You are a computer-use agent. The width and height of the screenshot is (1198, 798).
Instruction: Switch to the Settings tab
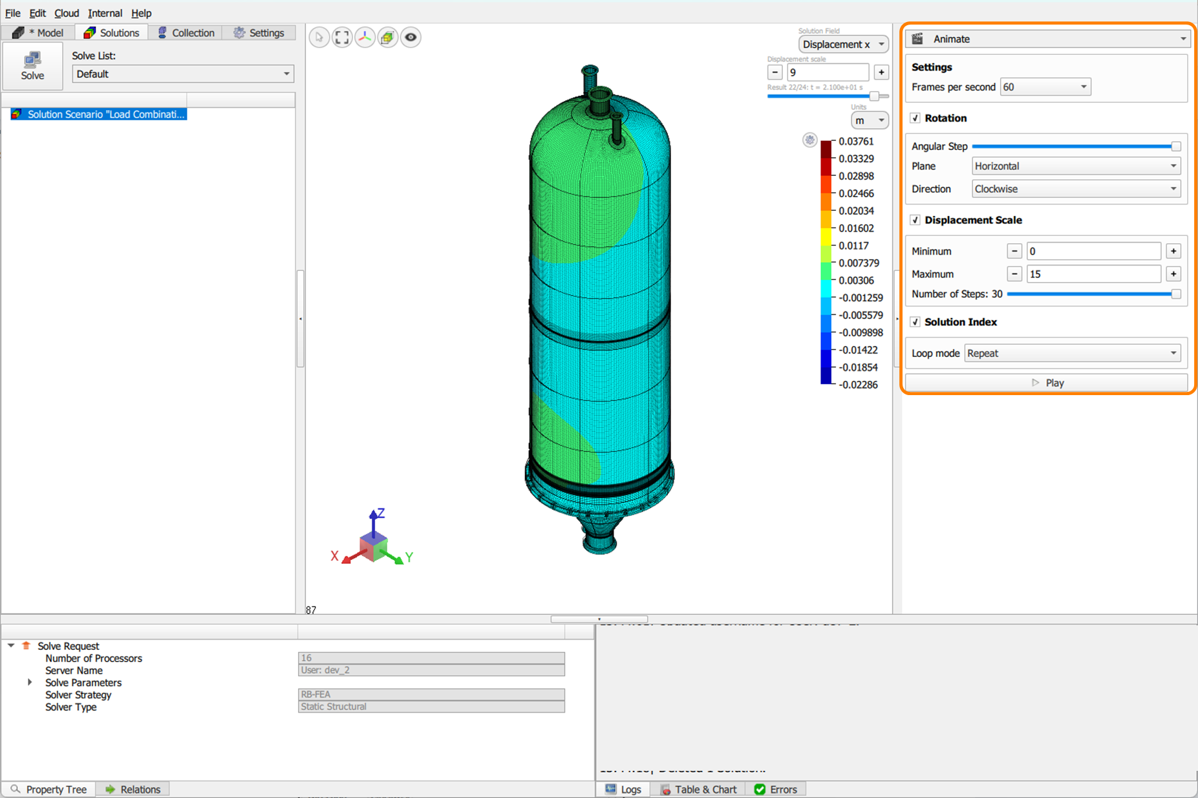tap(259, 33)
